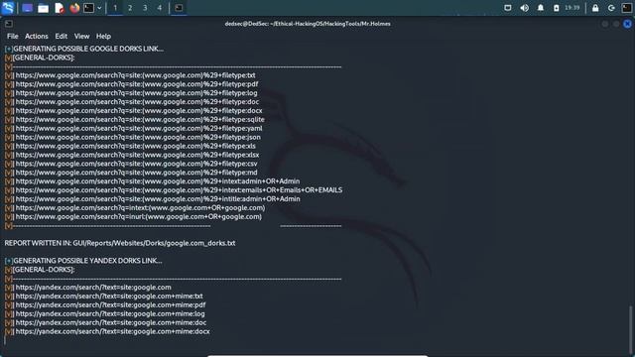Open the terminal emulator launcher
Image resolution: width=635 pixels, height=357 pixels.
[88, 8]
